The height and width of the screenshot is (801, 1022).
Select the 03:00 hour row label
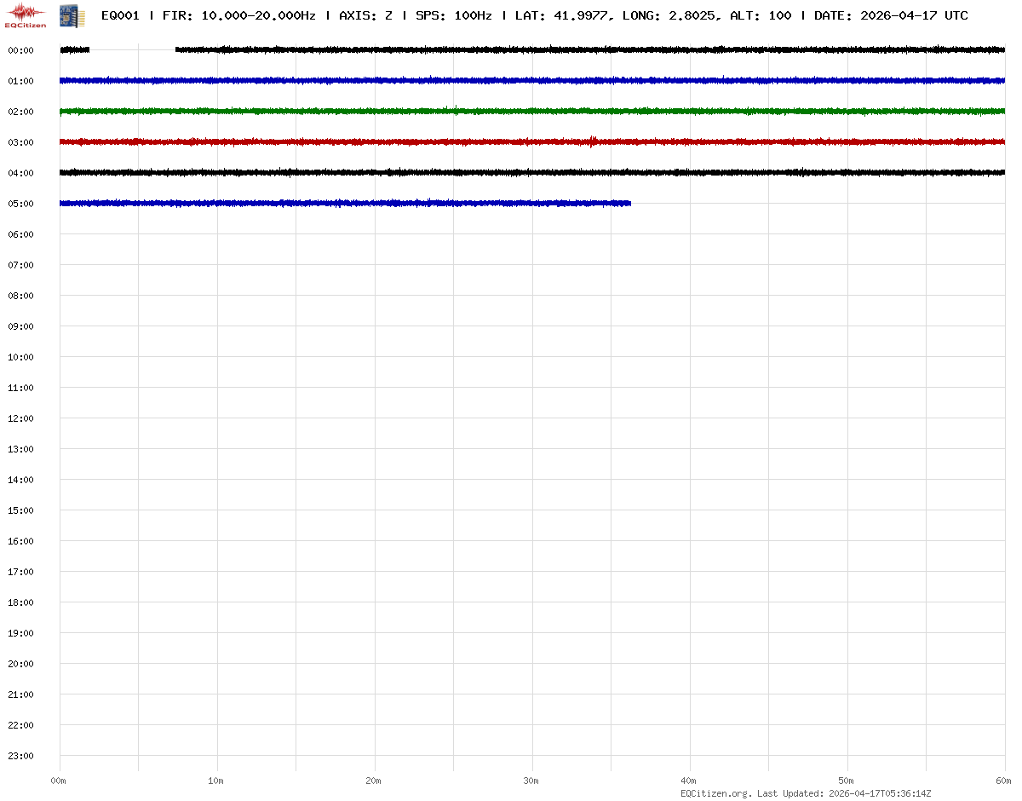[20, 142]
